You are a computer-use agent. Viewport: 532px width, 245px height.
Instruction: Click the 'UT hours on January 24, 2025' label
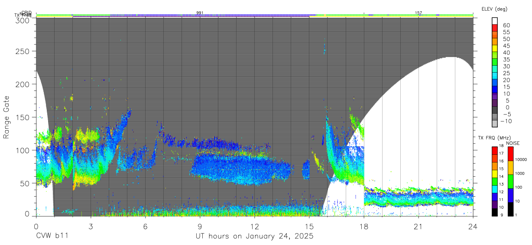tap(254, 237)
